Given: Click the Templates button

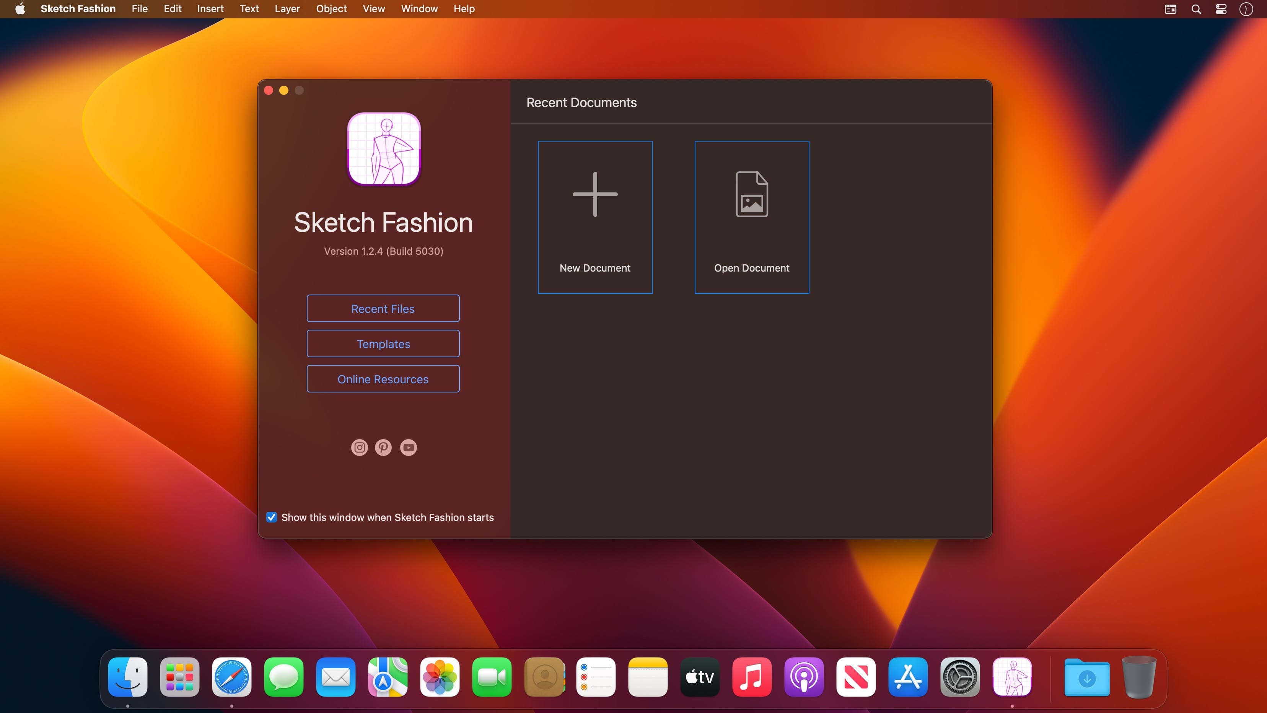Looking at the screenshot, I should pos(383,344).
